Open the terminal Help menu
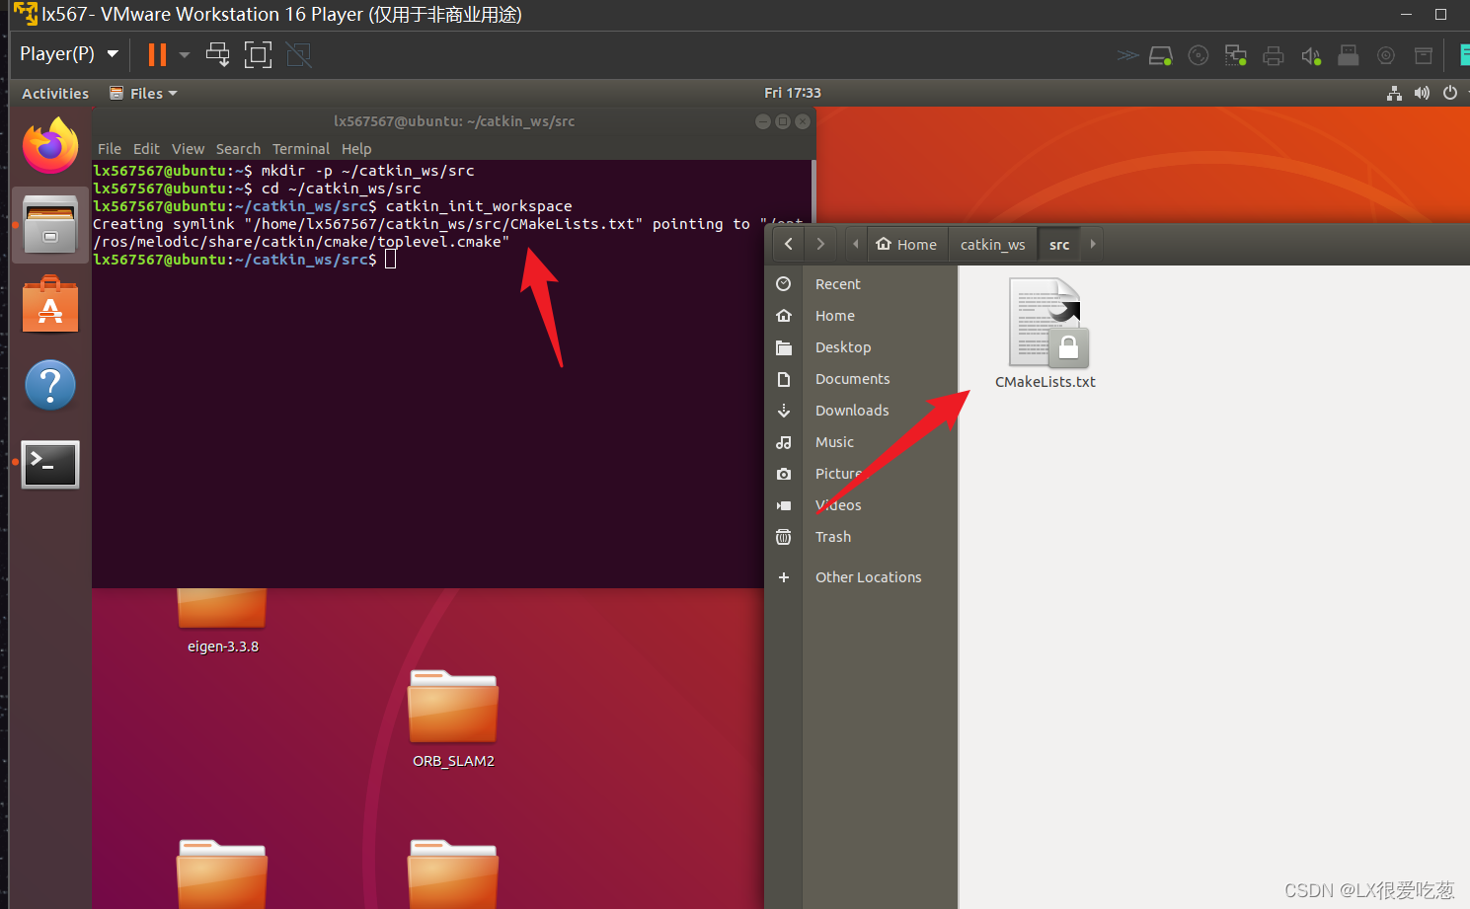This screenshot has width=1470, height=909. click(x=356, y=149)
